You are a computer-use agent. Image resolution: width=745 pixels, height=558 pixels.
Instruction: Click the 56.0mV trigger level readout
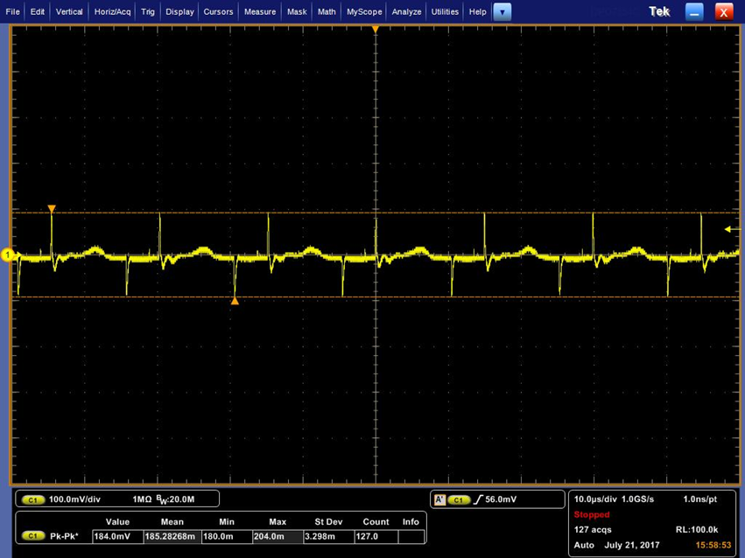click(x=501, y=499)
